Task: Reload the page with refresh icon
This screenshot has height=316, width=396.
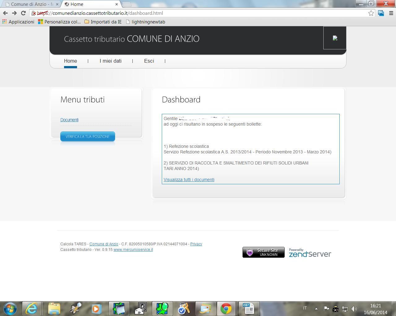Action: (x=23, y=13)
